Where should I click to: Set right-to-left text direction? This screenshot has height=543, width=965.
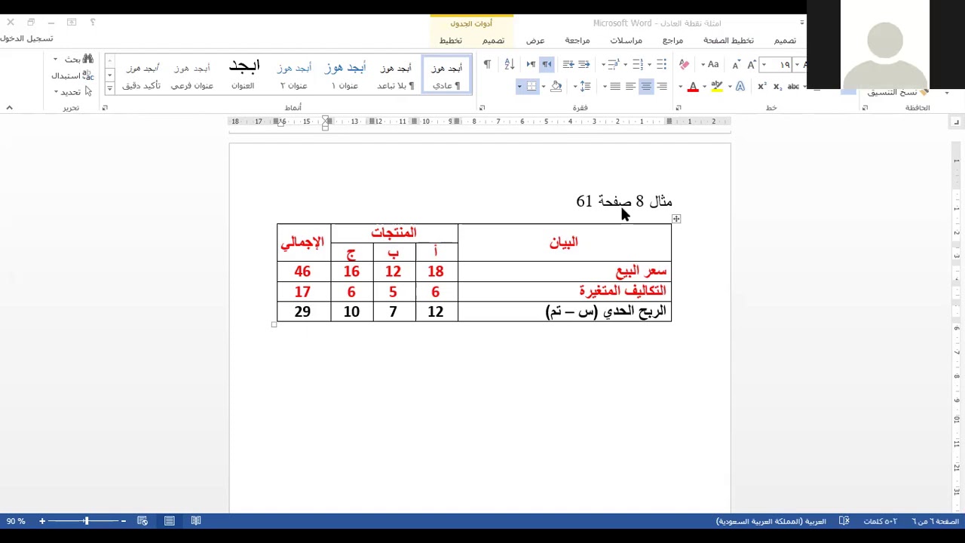pos(547,64)
